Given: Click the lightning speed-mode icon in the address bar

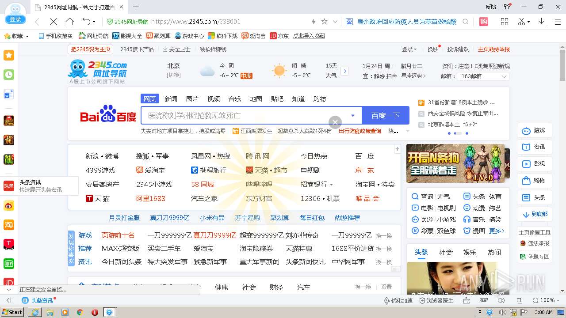Looking at the screenshot, I should [x=314, y=22].
